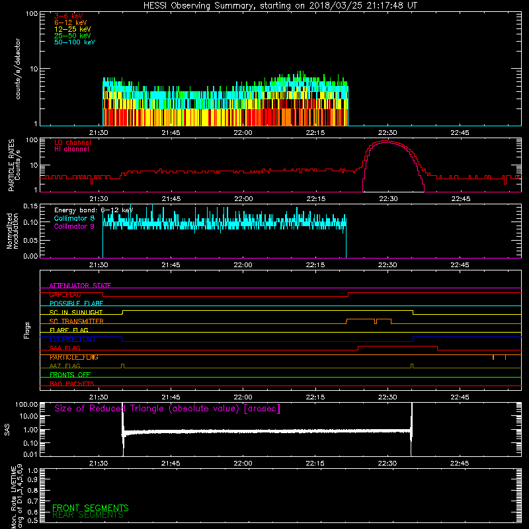The width and height of the screenshot is (529, 529).
Task: Click the ATTENUATOR_STATE flag label
Action: (x=80, y=286)
